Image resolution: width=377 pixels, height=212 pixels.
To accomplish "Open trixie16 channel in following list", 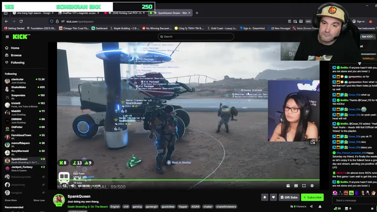I will coord(25,105).
